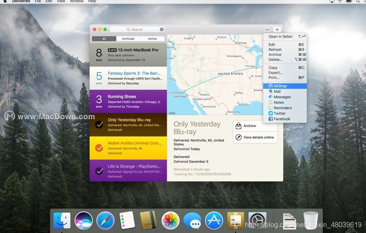Image resolution: width=366 pixels, height=233 pixels.
Task: Open System Preferences from the Dock
Action: [x=257, y=221]
